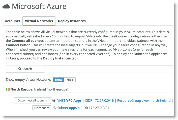178x120 pixels.
Task: Open the Subnet apps-a link
Action: point(68,108)
